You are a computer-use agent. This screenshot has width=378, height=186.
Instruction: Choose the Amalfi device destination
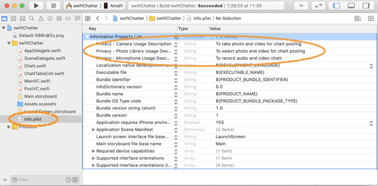click(x=117, y=6)
